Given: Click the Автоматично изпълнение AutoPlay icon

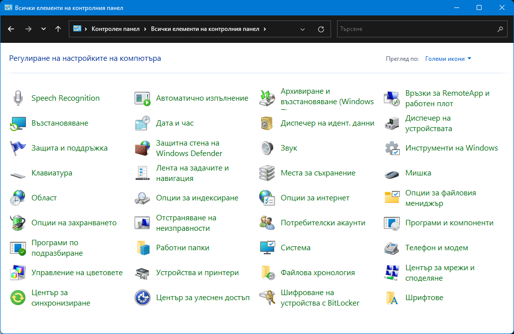Looking at the screenshot, I should 143,98.
